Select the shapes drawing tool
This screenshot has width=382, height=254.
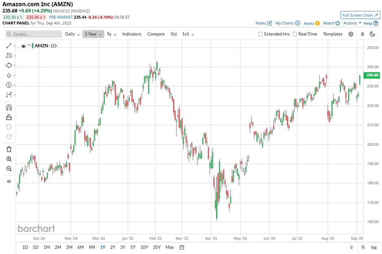(x=9, y=65)
